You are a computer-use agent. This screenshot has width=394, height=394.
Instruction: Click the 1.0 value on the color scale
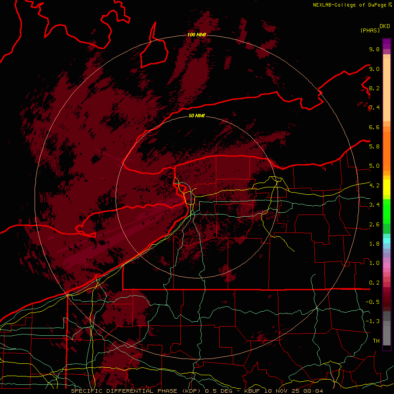pyautogui.click(x=374, y=263)
